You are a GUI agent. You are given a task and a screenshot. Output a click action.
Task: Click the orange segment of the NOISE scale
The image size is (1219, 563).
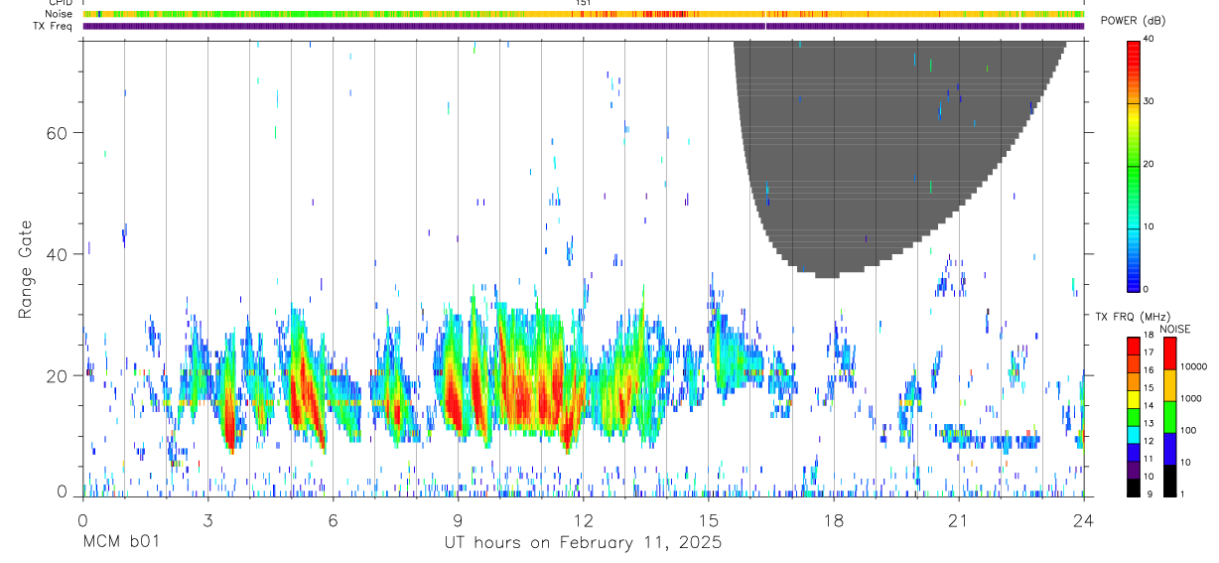coord(1170,384)
